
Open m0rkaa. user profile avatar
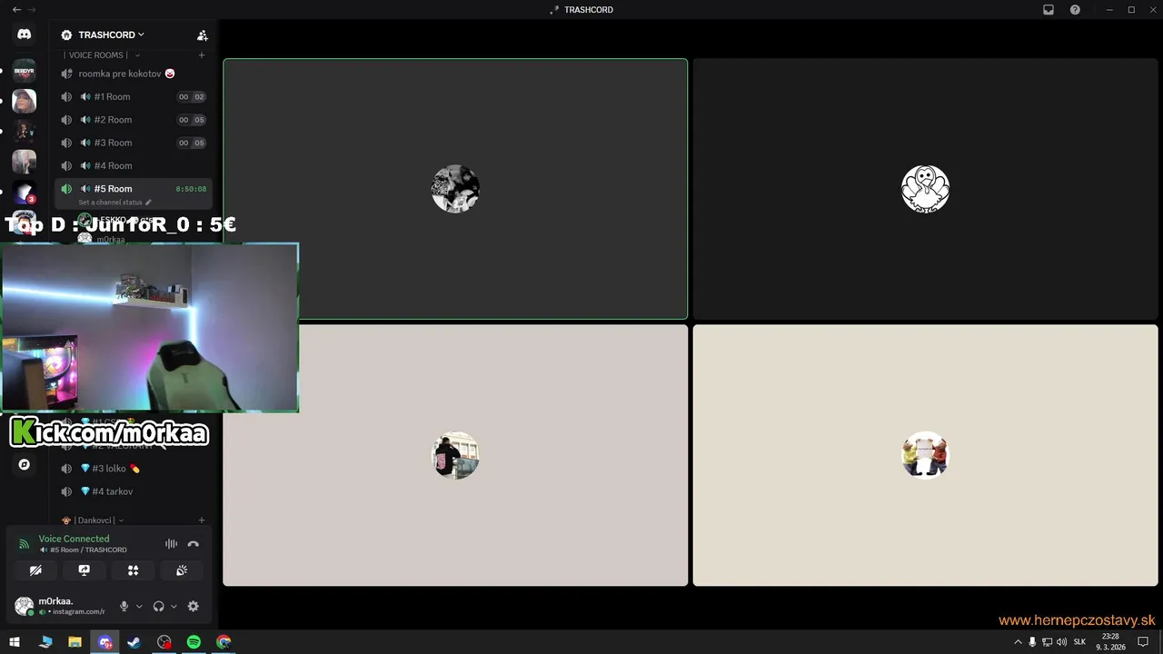(25, 606)
